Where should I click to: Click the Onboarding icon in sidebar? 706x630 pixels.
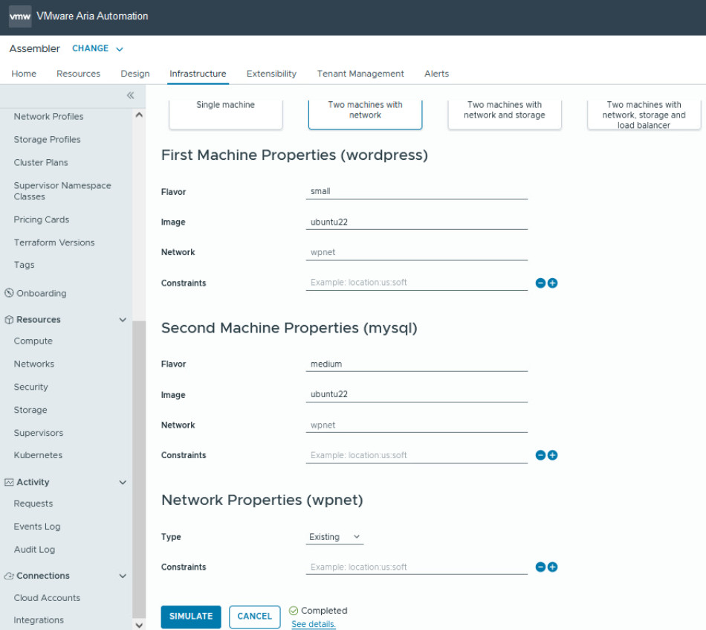click(9, 293)
